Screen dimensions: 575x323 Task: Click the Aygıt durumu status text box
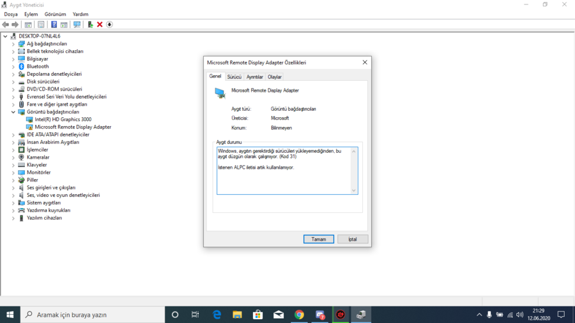[287, 171]
